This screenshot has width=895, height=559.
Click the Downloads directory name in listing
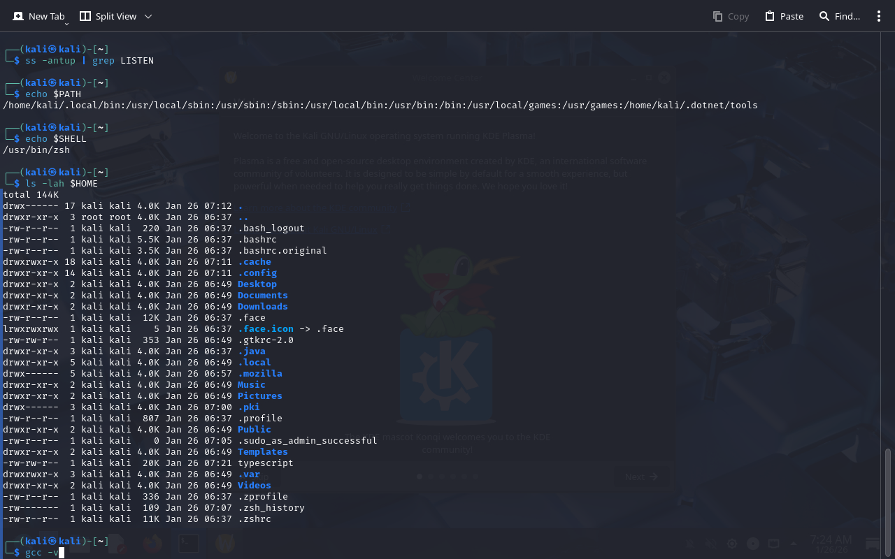262,307
